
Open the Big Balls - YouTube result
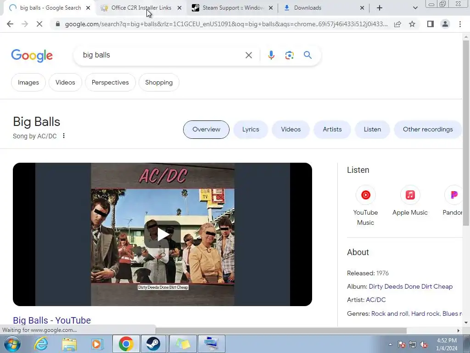click(x=52, y=320)
